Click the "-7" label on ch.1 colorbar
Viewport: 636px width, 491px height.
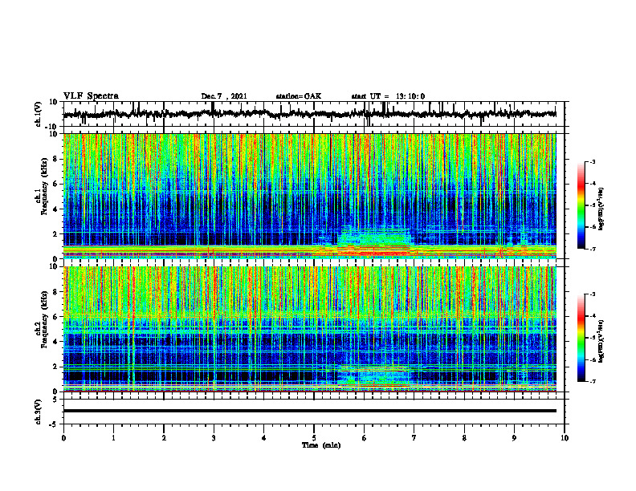pos(592,249)
